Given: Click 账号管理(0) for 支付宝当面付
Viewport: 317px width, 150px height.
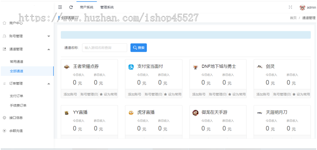Looking at the screenshot, I should tap(154, 94).
